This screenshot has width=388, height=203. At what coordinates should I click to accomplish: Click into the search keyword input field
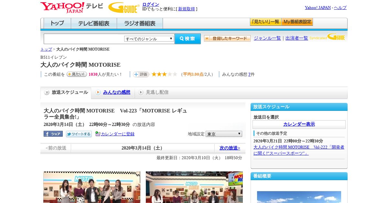pos(84,39)
